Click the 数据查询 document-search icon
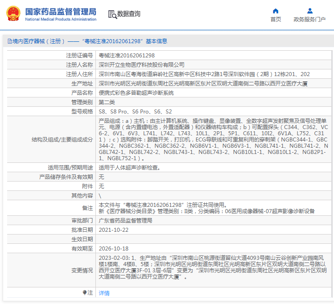Viewport: 334px width, 307px height. (112, 14)
